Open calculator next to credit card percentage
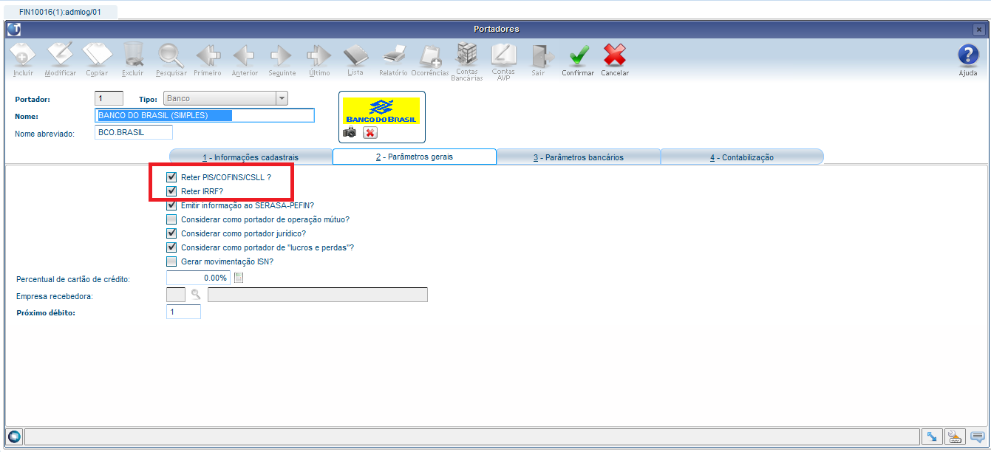This screenshot has height=452, width=991. (238, 278)
